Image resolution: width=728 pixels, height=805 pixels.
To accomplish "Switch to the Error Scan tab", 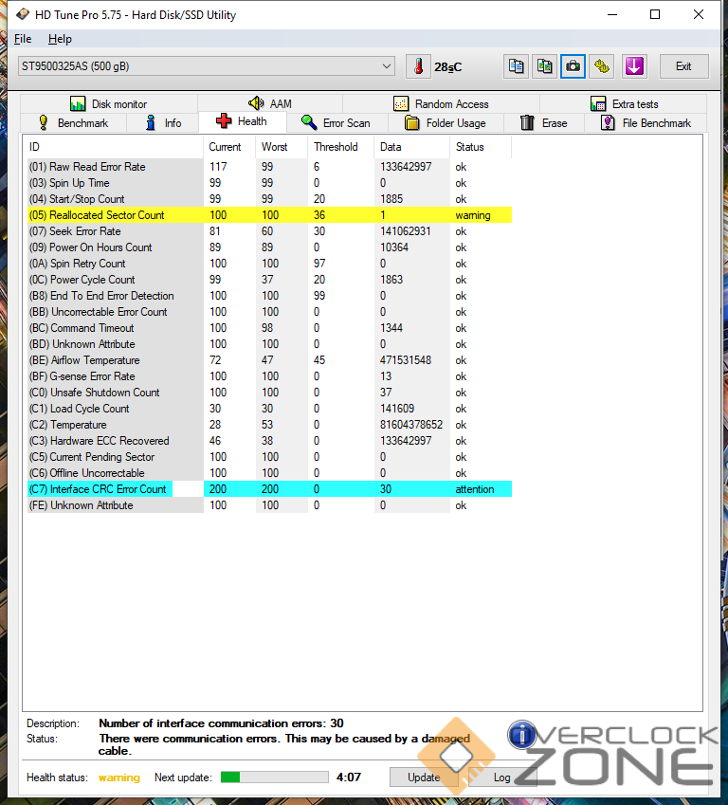I will [x=337, y=123].
